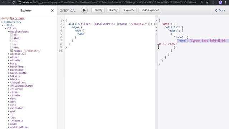
Task: Expand the allDirectory node
Action: click(2, 22)
